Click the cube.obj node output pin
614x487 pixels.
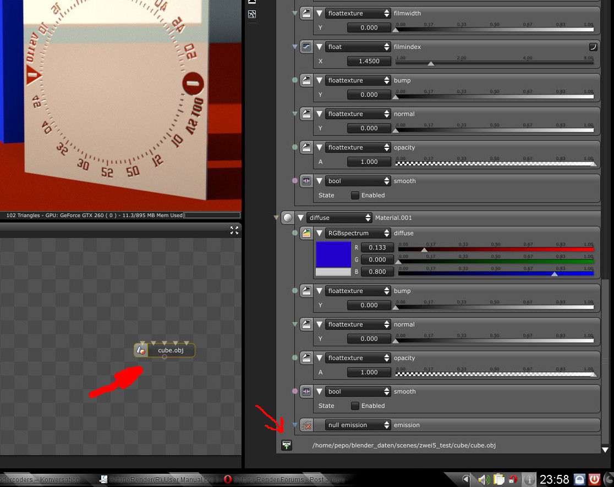(165, 357)
